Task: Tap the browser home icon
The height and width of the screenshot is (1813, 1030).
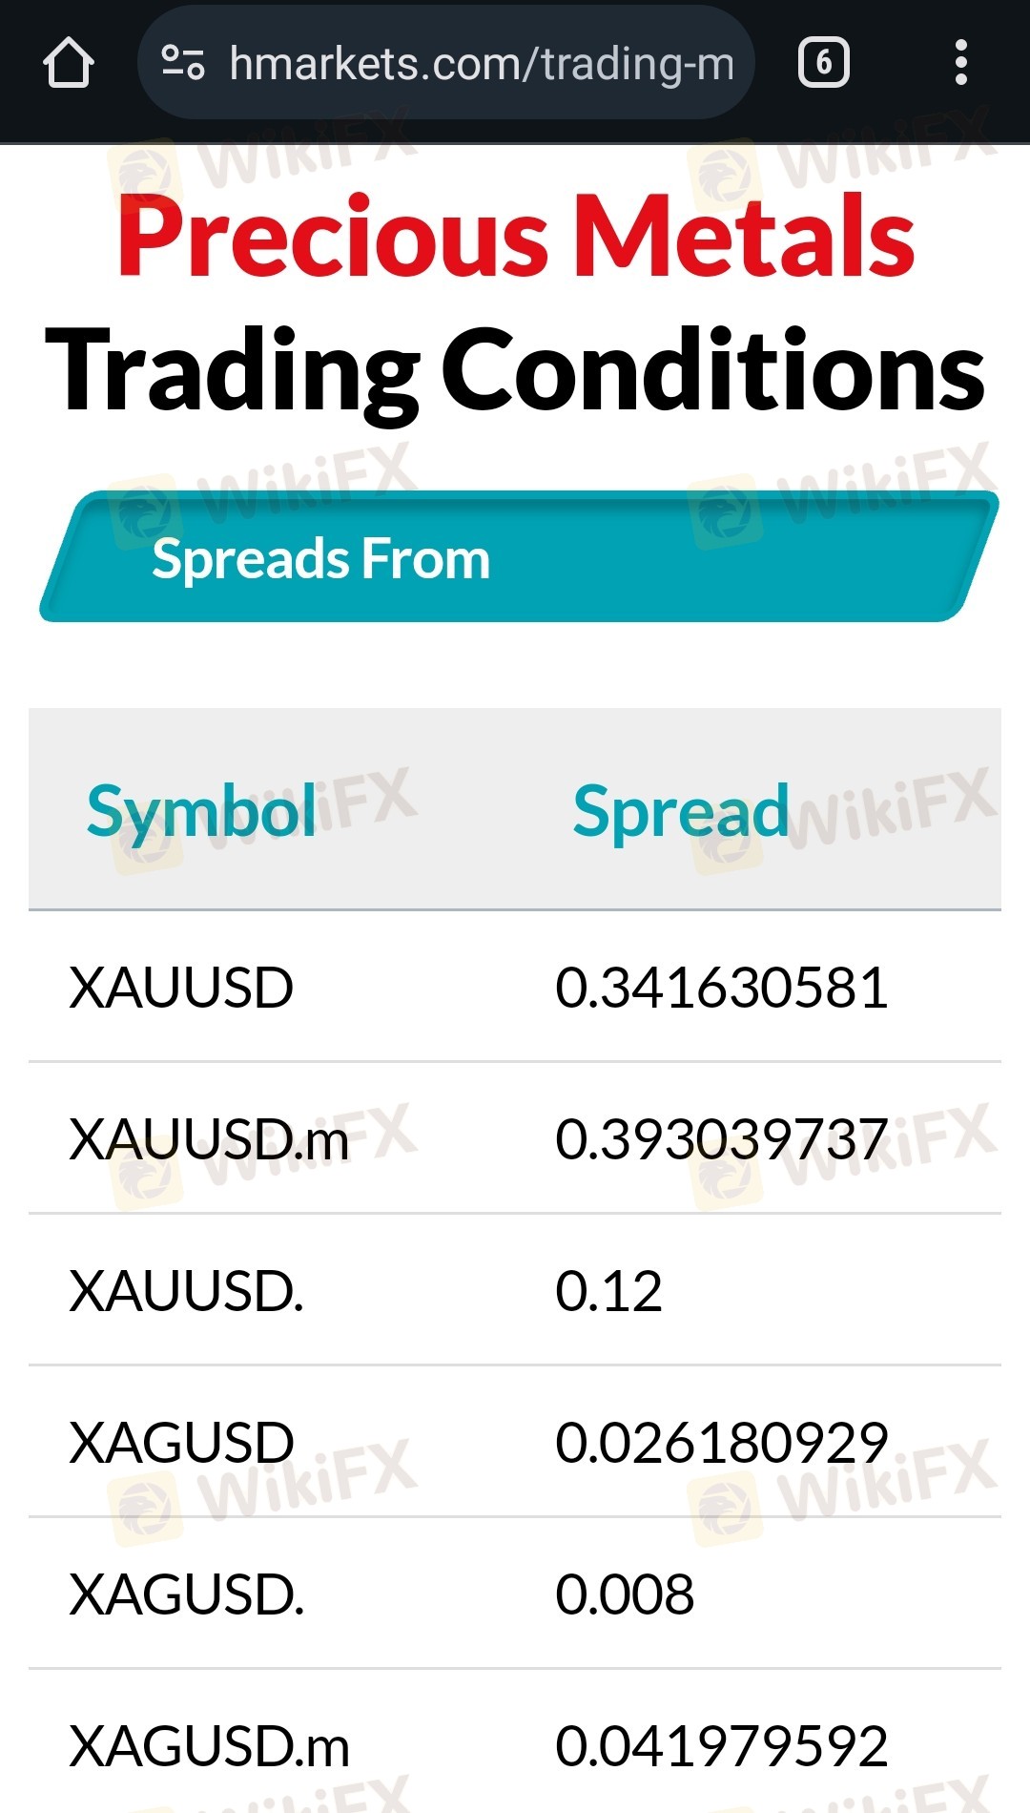Action: point(69,63)
